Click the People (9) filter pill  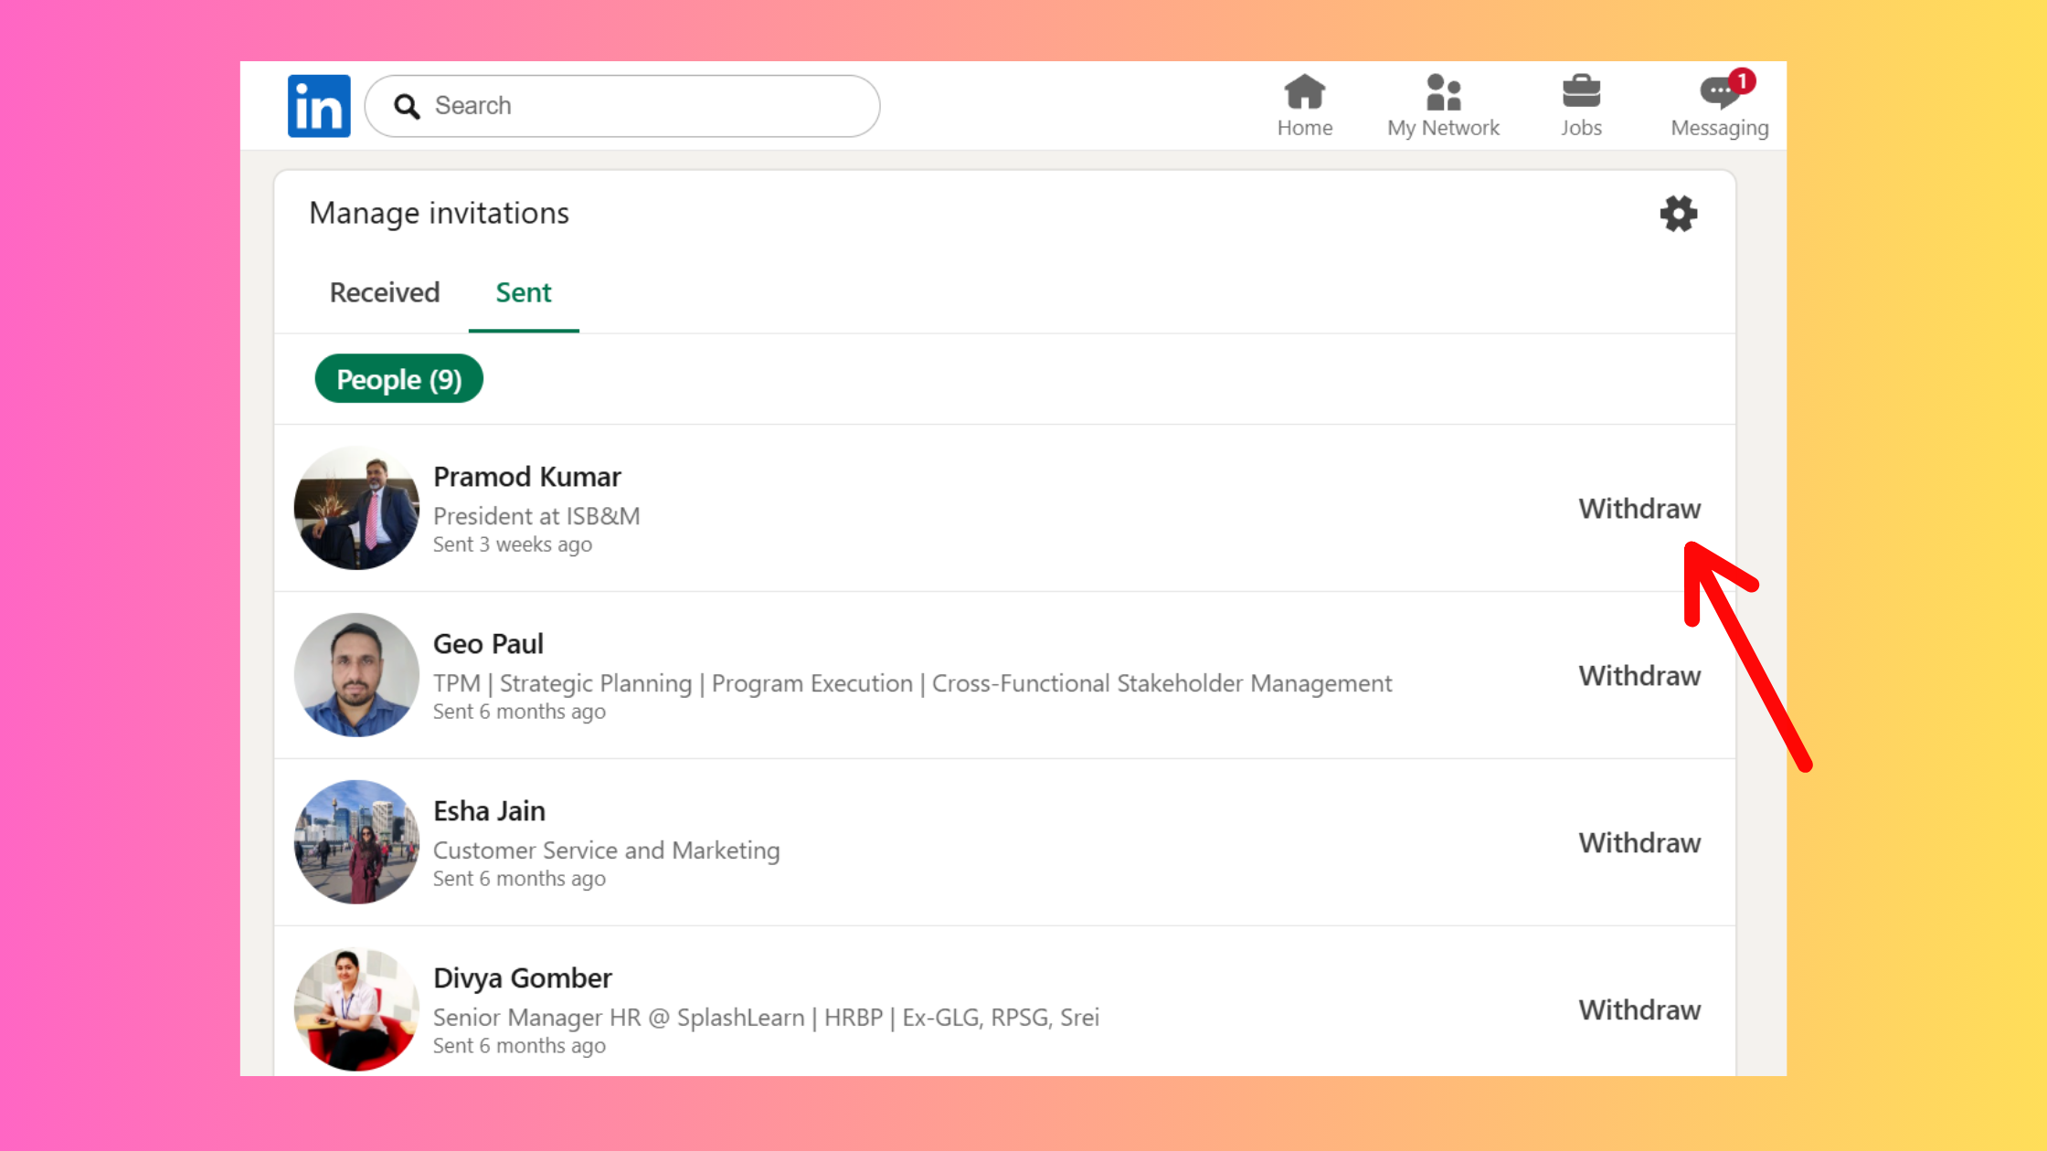(398, 379)
